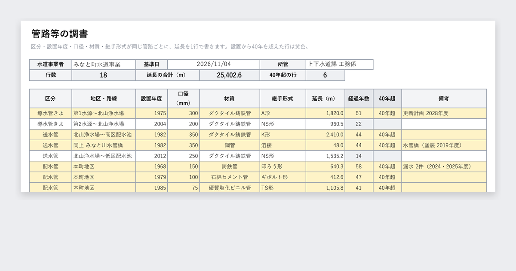Select the 口径 cell 150
The image size is (516, 271).
tap(184, 166)
